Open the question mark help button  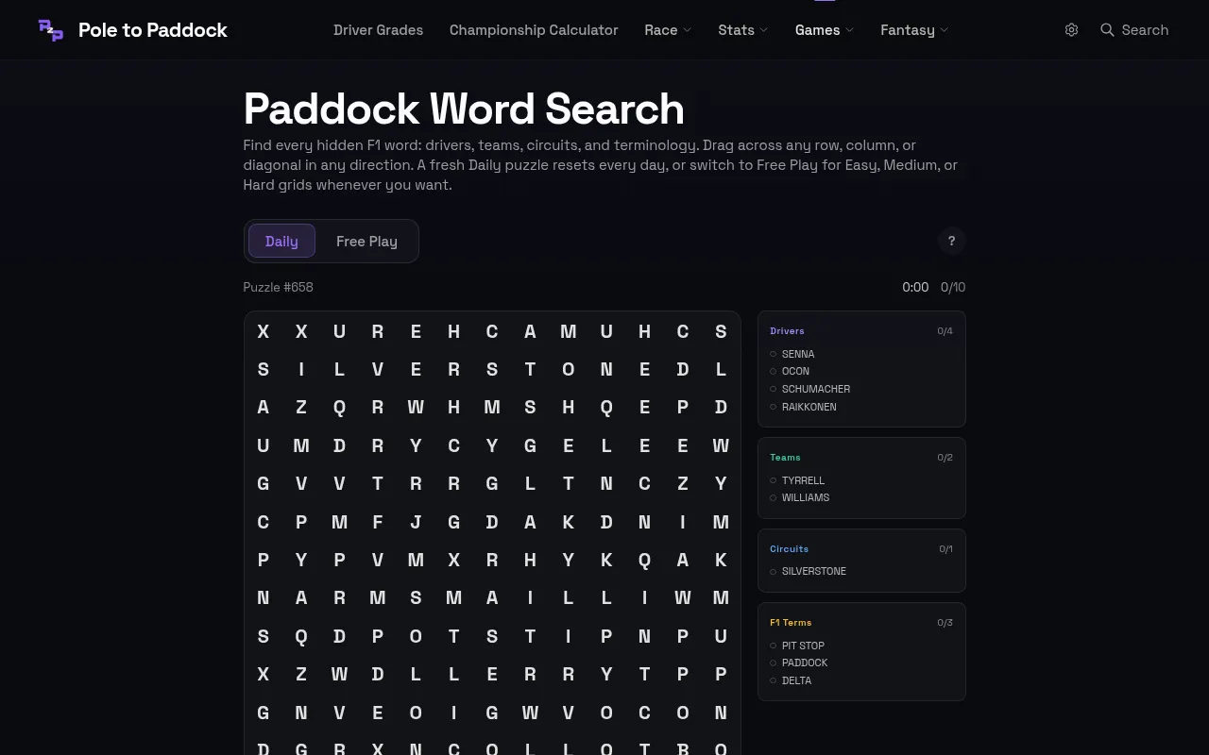click(x=951, y=241)
